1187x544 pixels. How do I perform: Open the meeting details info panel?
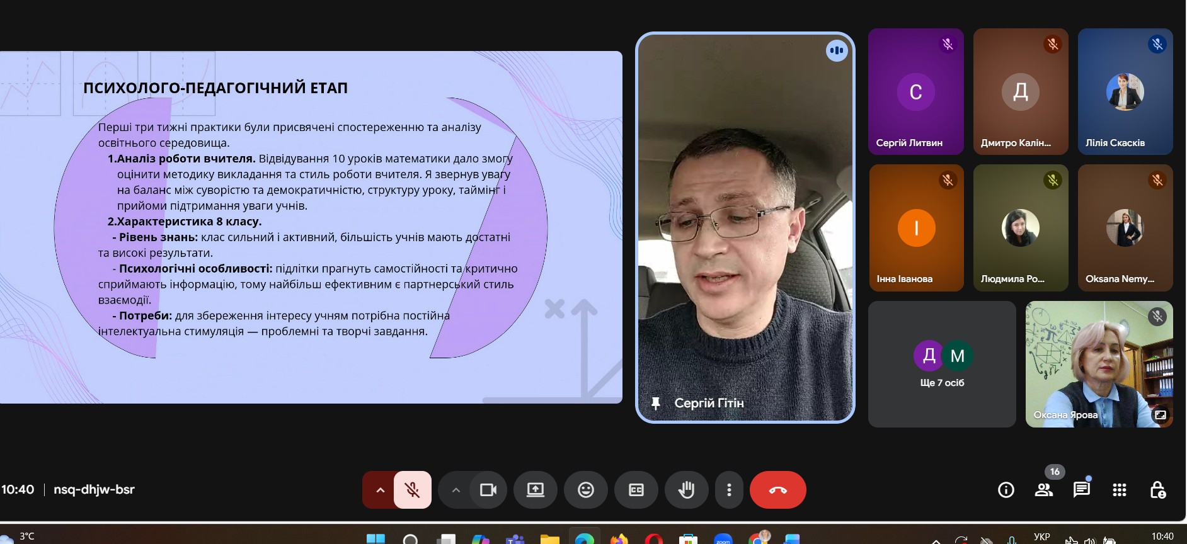pos(1006,490)
